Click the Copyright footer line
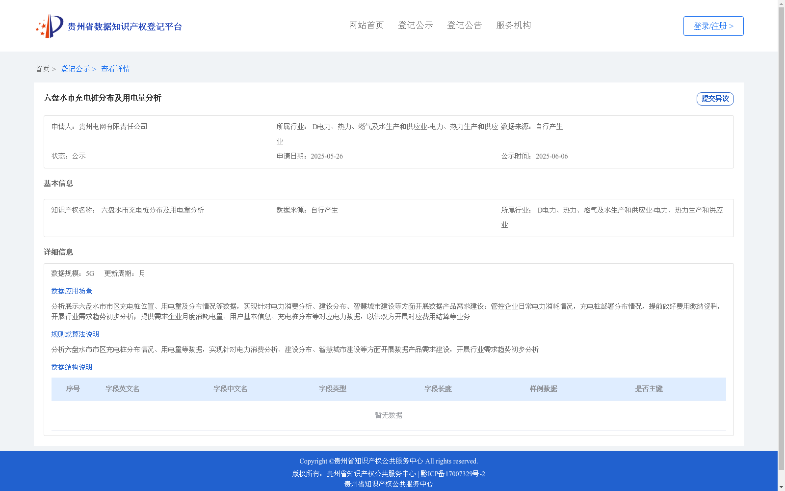Image resolution: width=785 pixels, height=491 pixels. click(389, 461)
